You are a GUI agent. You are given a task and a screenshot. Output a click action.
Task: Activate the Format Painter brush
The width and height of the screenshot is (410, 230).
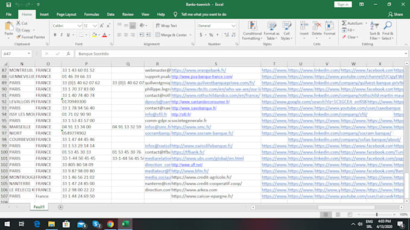point(18,37)
